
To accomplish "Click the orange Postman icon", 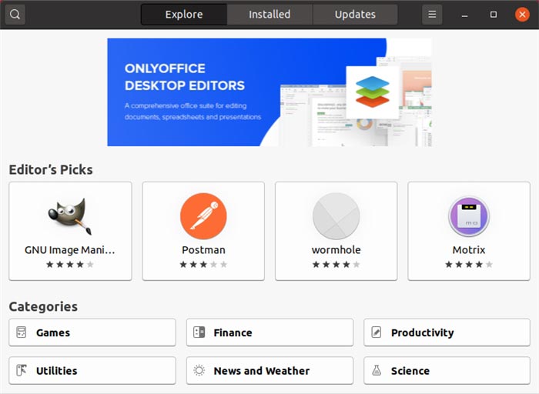I will tap(203, 216).
